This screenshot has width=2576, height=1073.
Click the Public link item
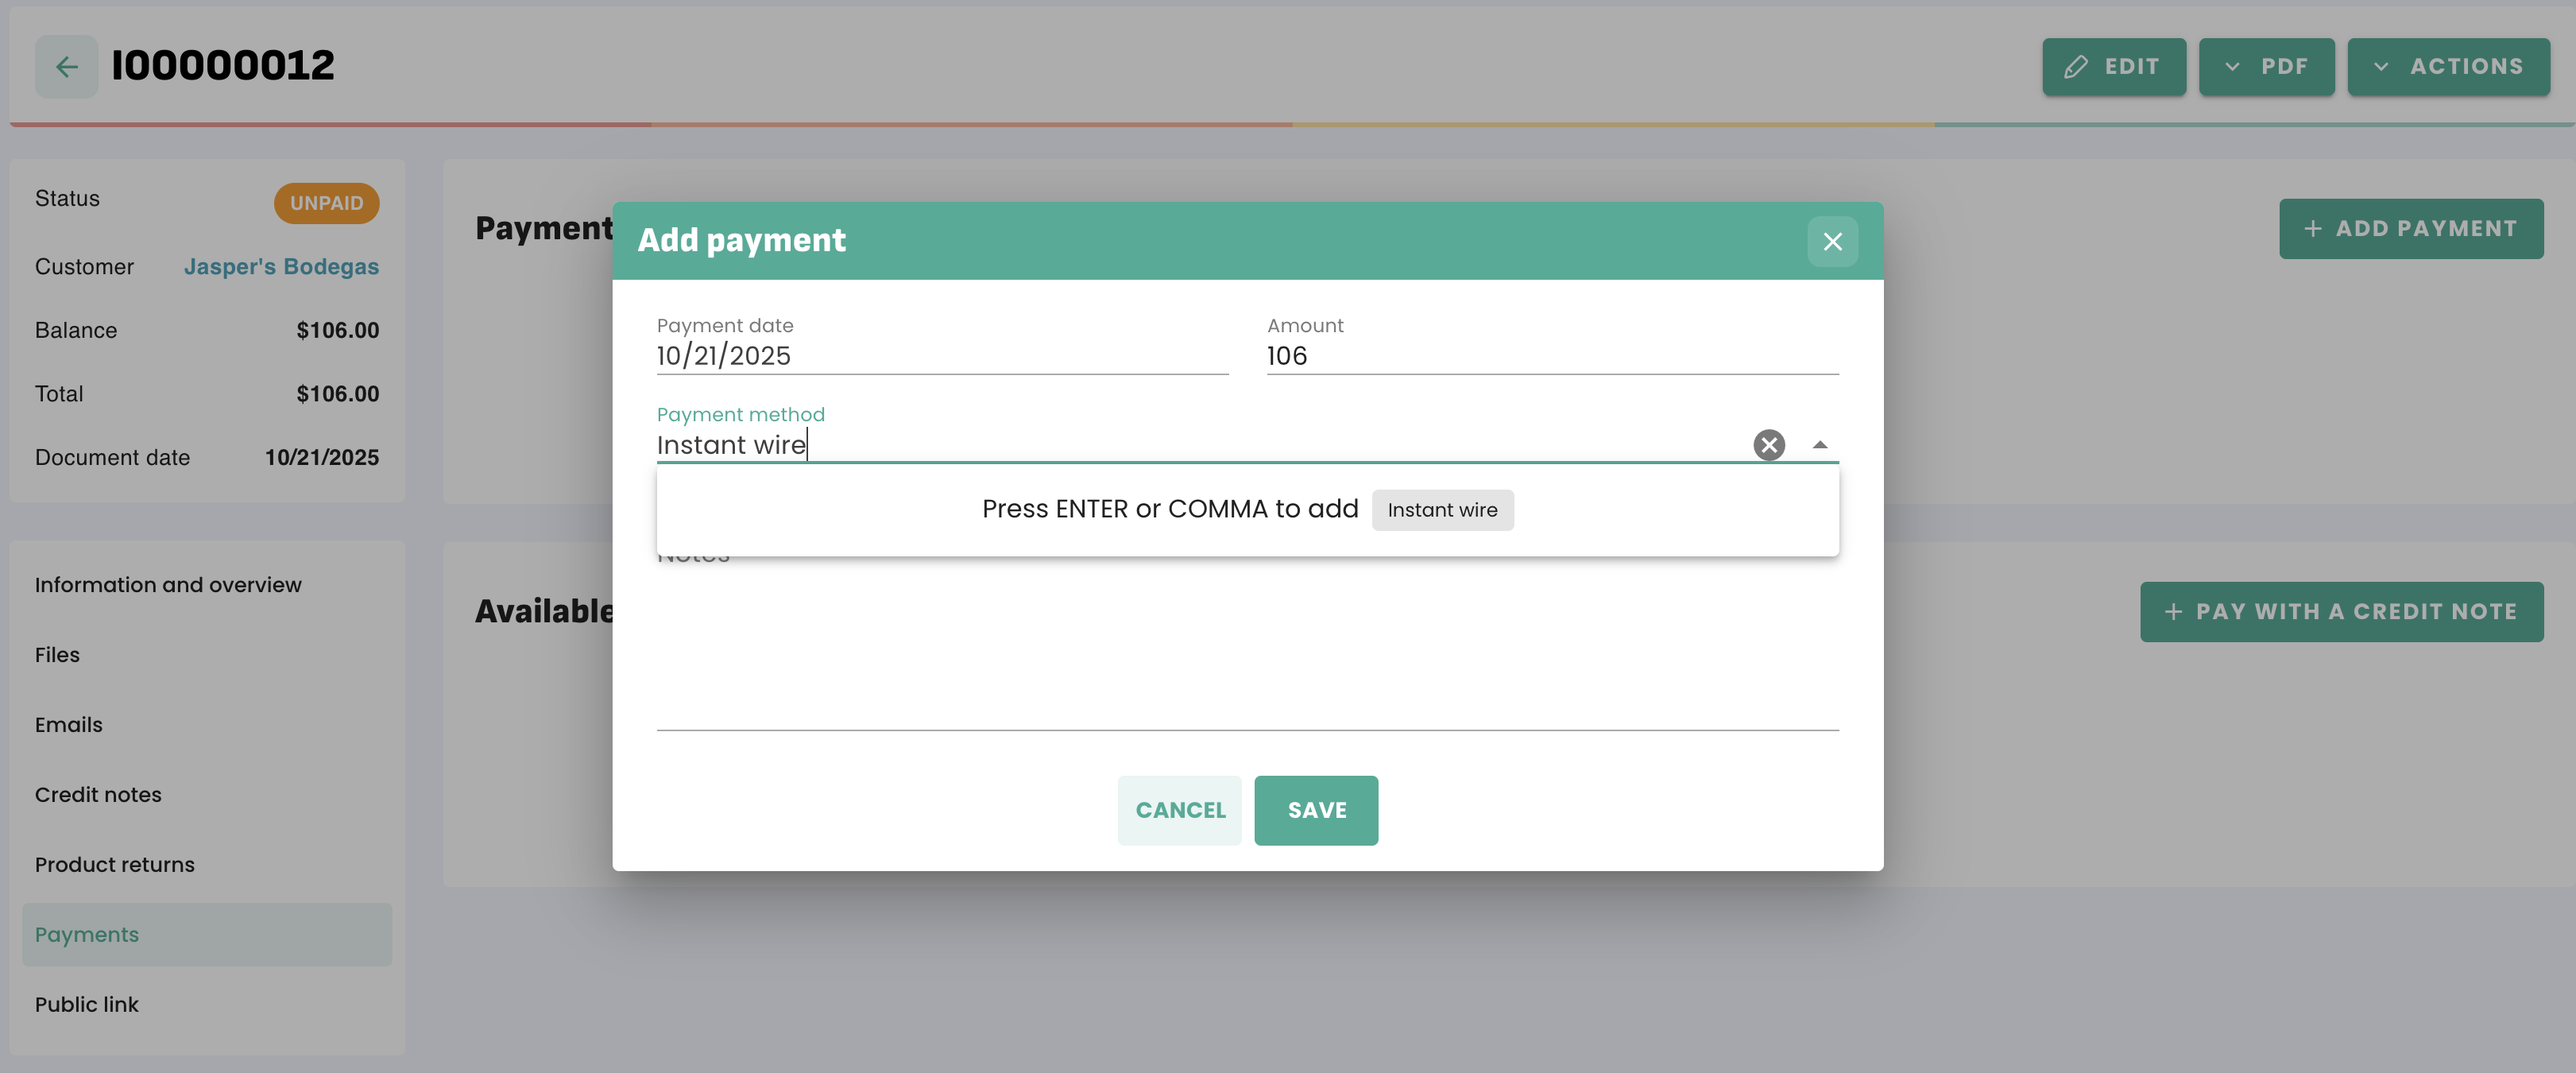(87, 1005)
